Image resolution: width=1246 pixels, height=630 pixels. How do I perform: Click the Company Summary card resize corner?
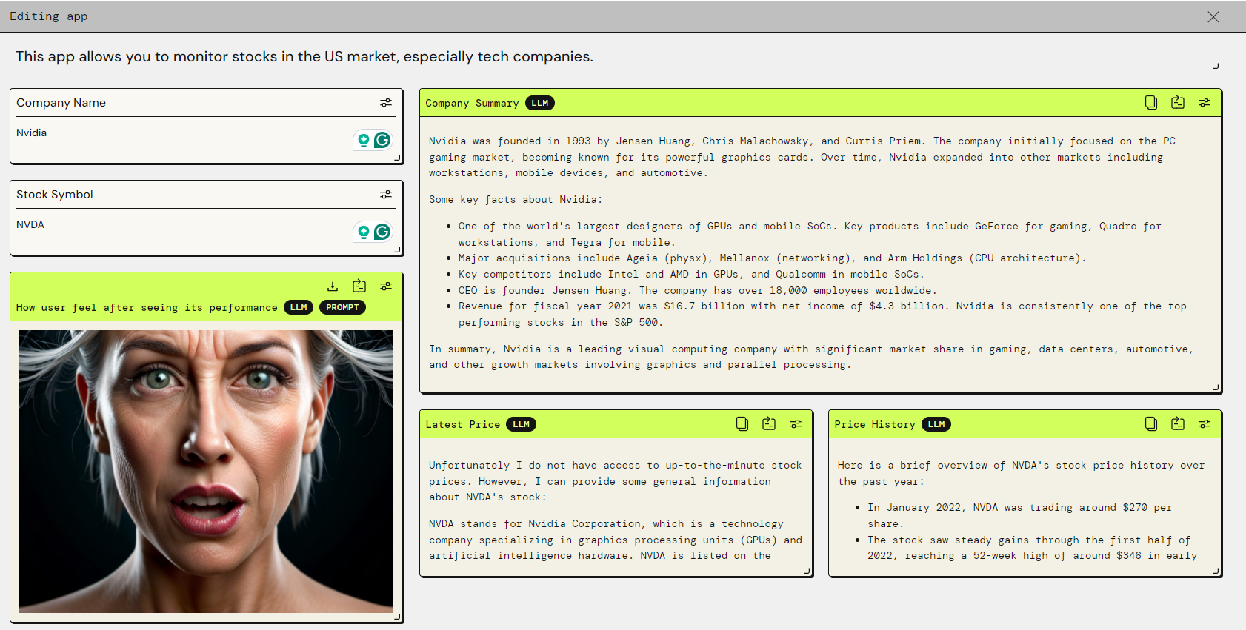1216,387
